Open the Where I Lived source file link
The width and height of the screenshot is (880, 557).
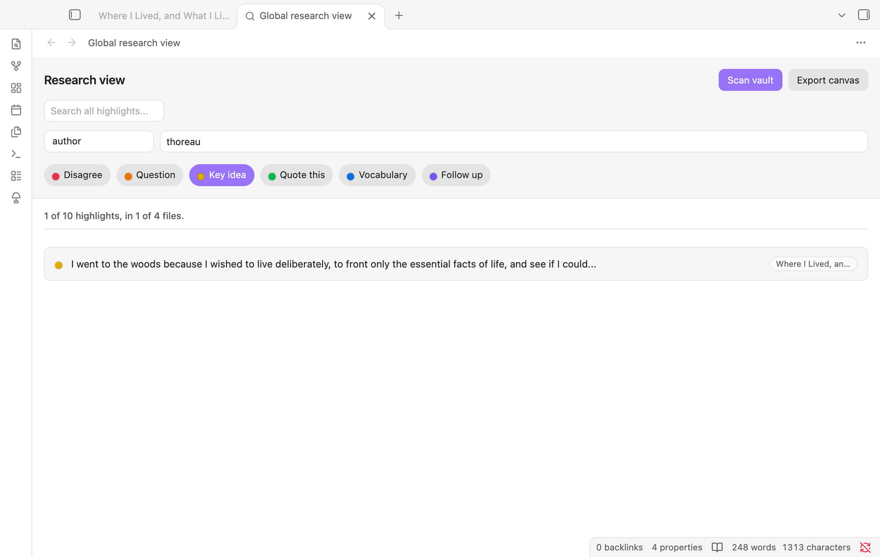[x=813, y=264]
